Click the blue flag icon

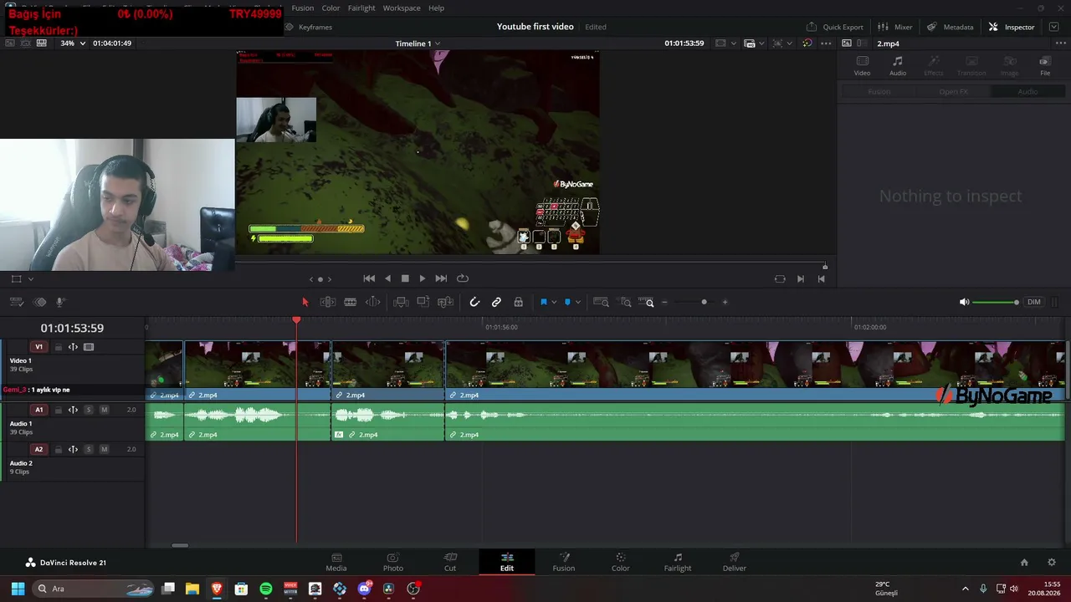pos(543,302)
